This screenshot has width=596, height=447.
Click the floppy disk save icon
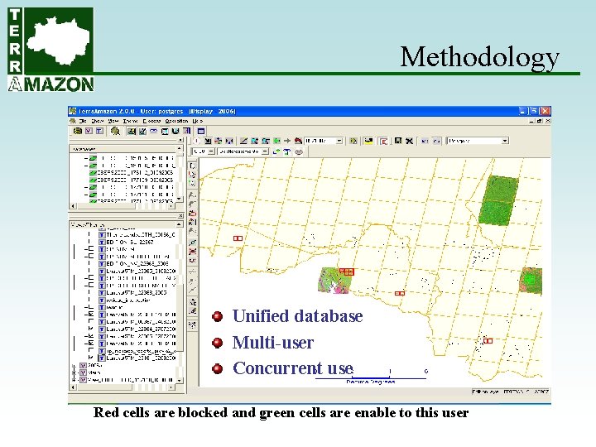tap(398, 141)
